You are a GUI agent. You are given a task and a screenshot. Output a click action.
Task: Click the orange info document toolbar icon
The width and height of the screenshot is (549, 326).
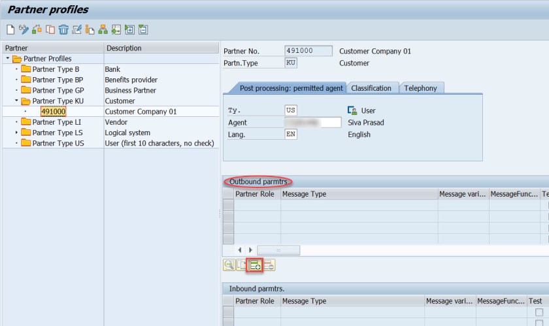90,30
